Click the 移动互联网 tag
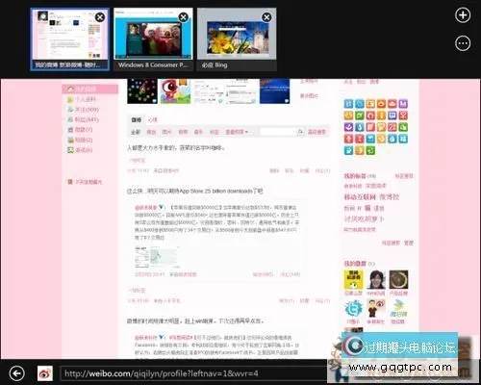 coord(360,197)
